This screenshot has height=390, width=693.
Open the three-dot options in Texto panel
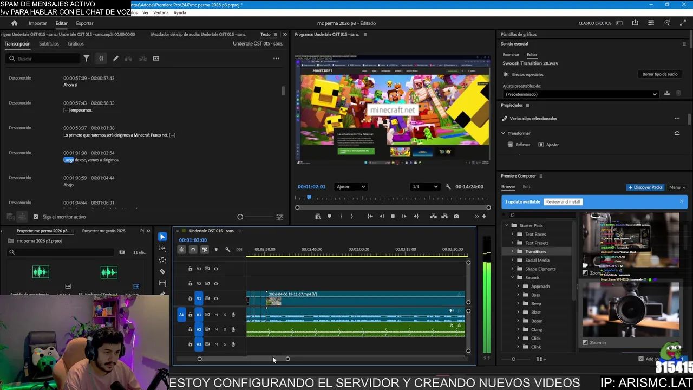tap(276, 58)
